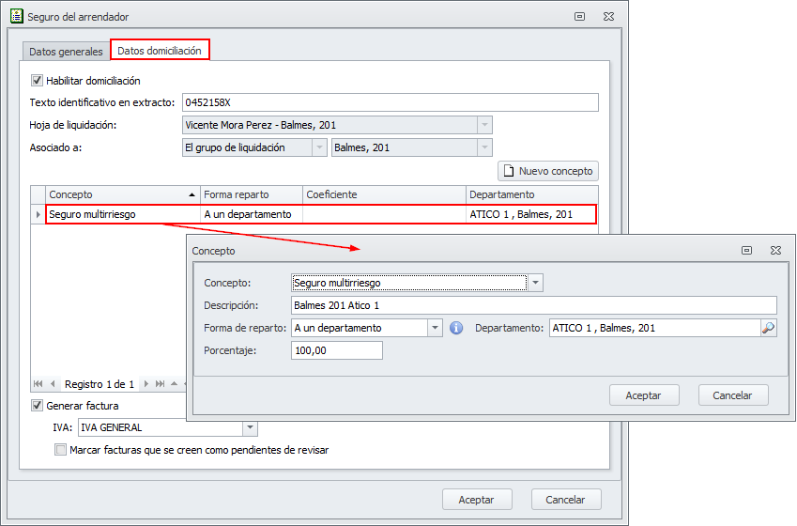Toggle the Habilitar domiciliación checkbox
The image size is (797, 526).
pos(37,81)
